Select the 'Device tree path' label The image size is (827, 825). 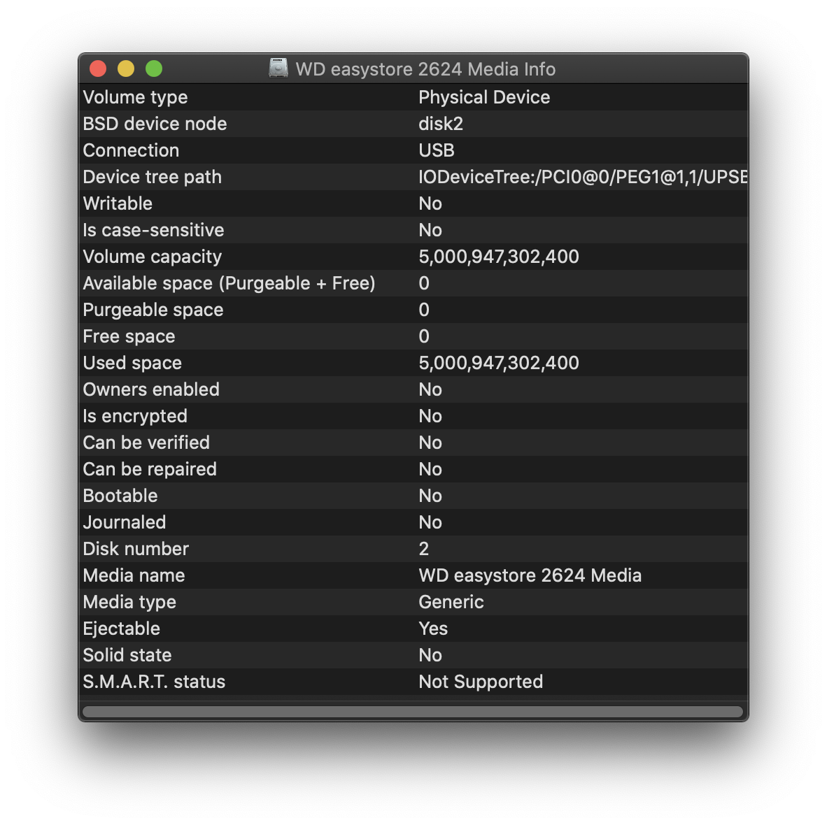click(153, 177)
